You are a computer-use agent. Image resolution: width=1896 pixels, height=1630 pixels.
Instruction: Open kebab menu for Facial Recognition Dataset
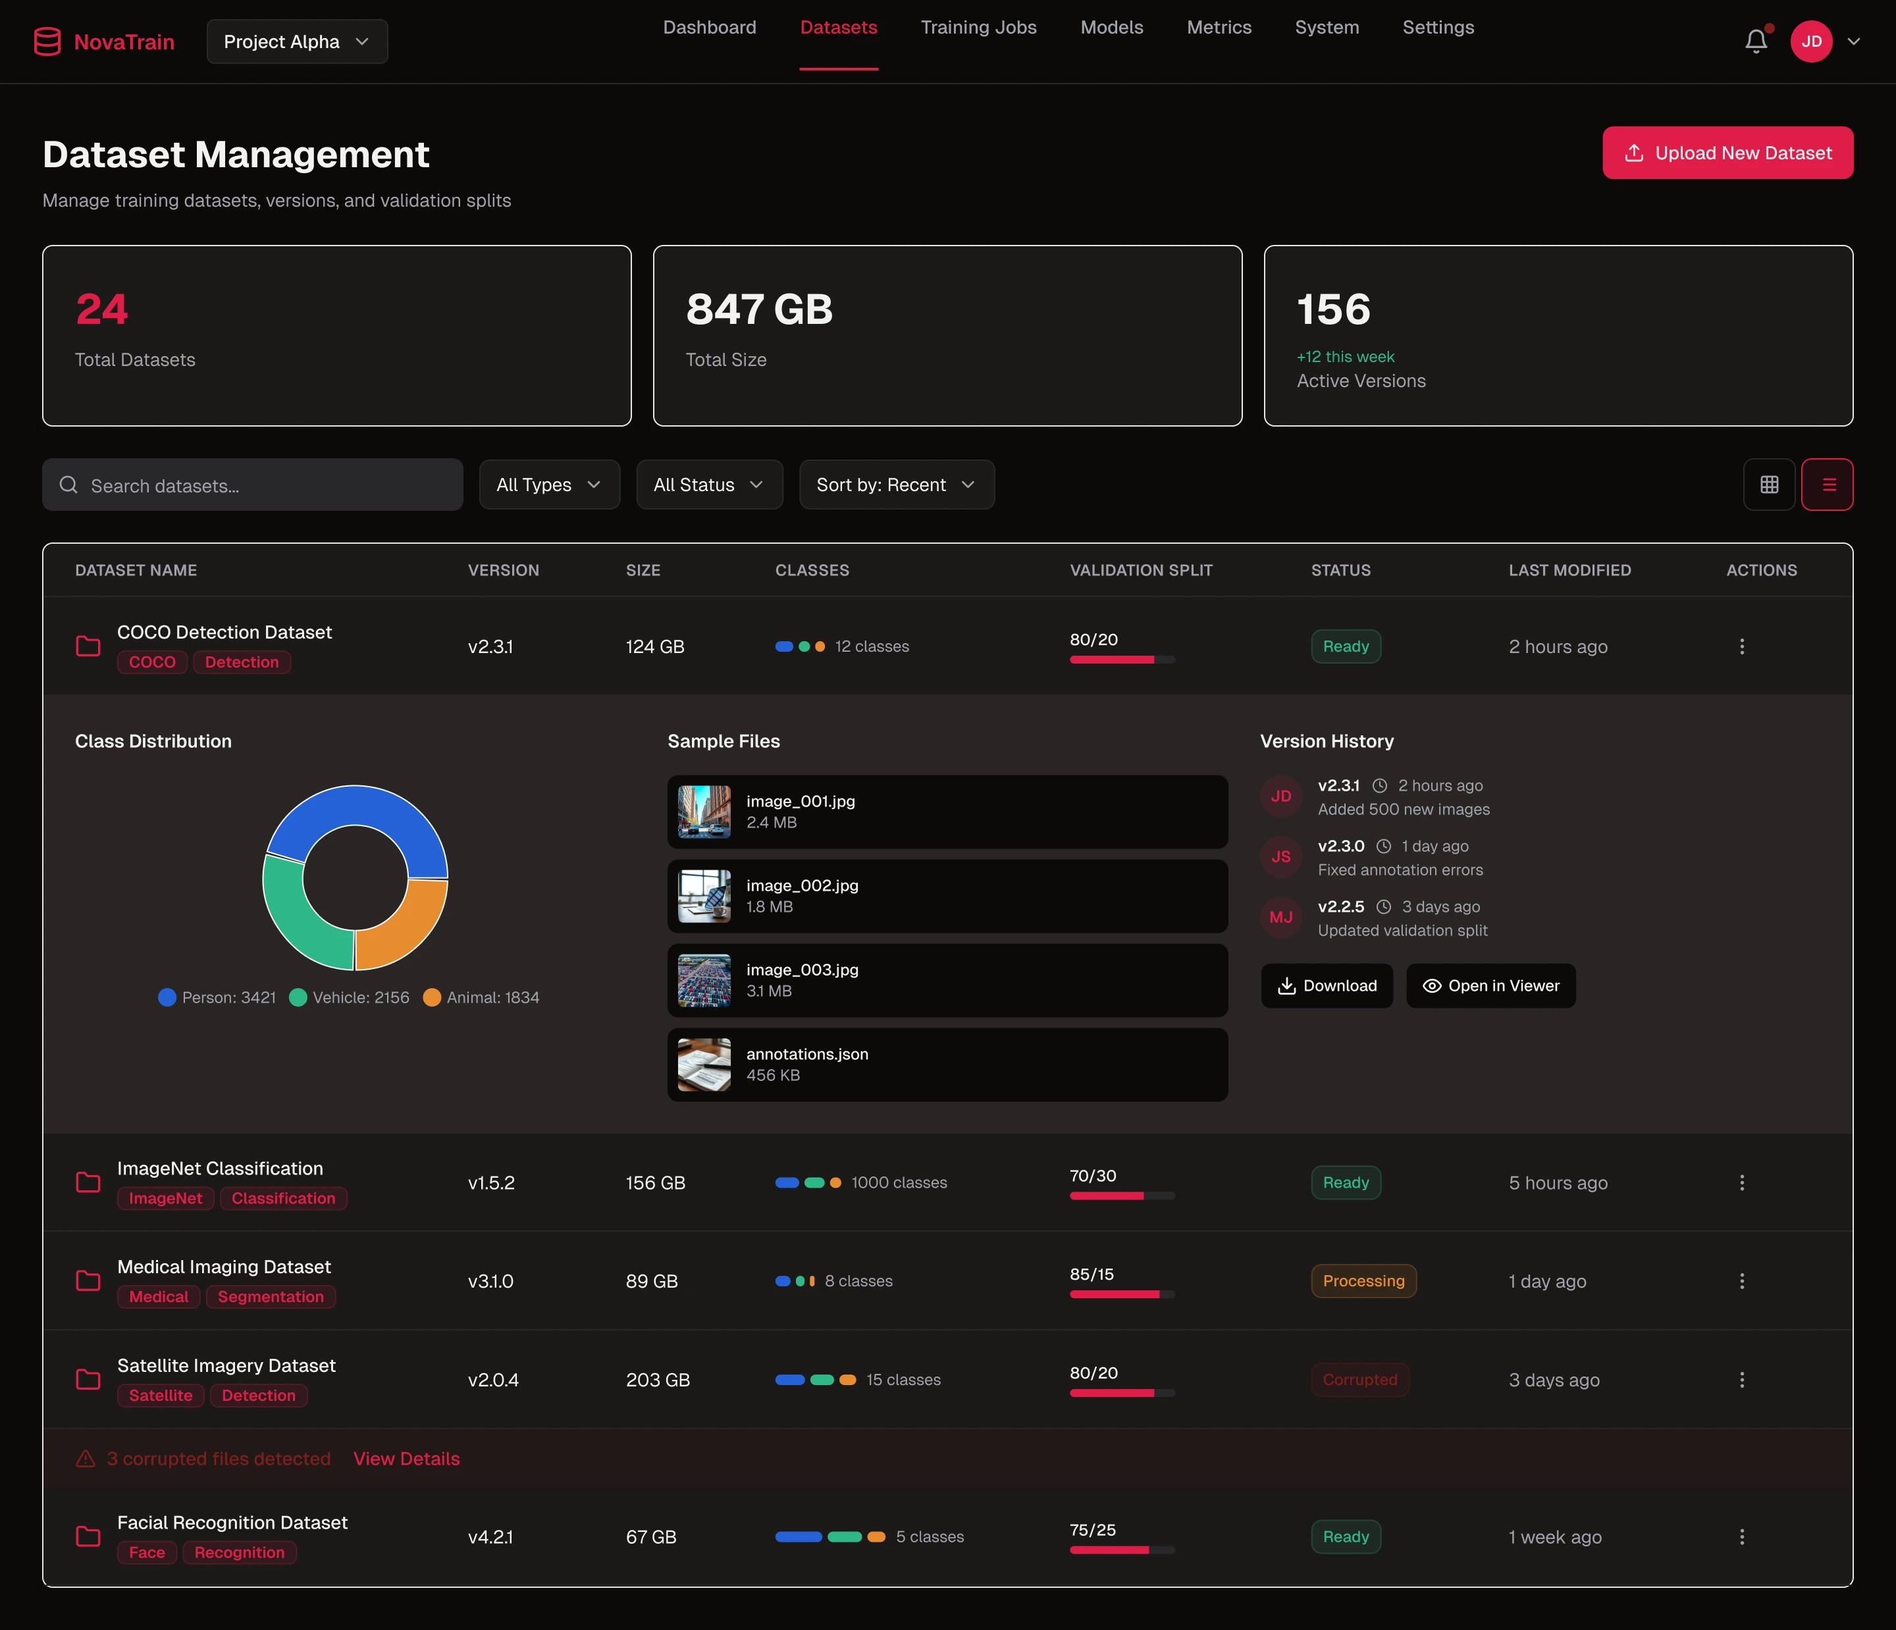pyautogui.click(x=1741, y=1537)
